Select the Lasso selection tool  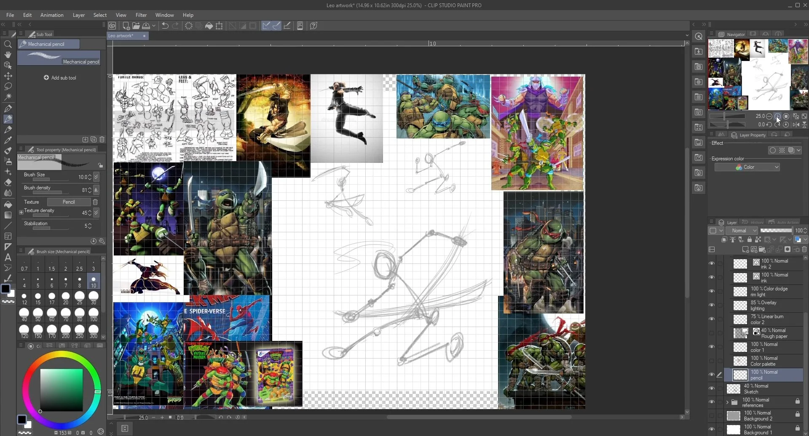tap(8, 86)
